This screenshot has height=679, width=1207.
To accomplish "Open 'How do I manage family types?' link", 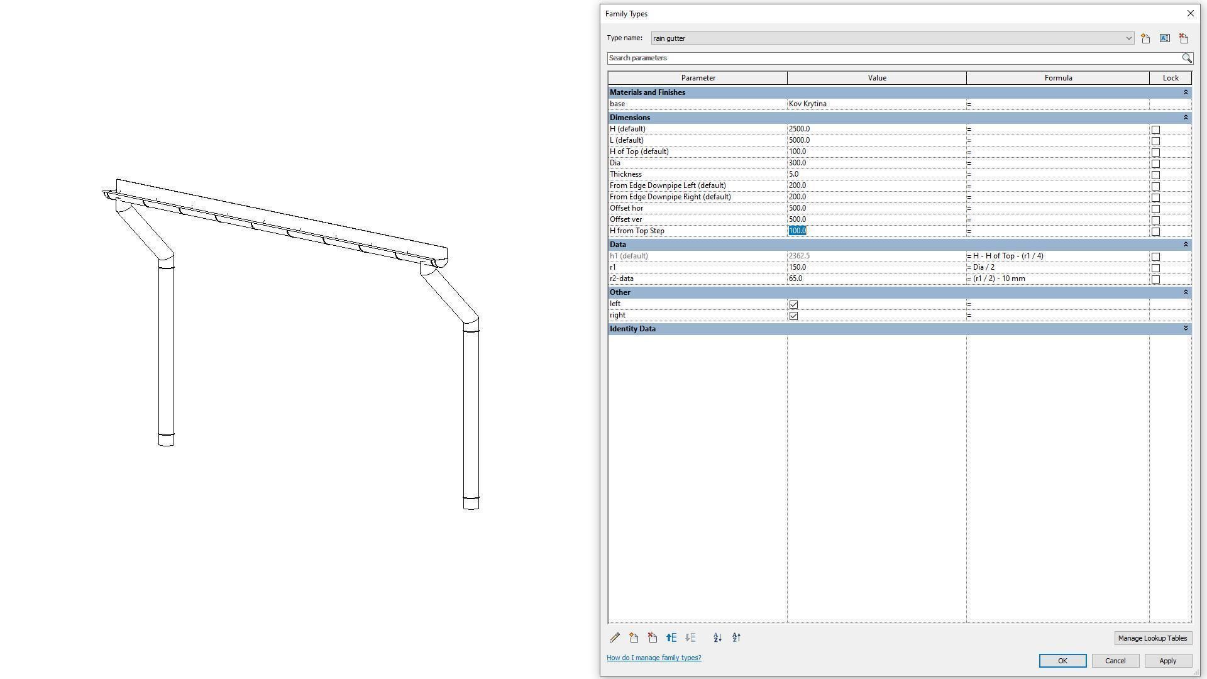I will [x=654, y=658].
